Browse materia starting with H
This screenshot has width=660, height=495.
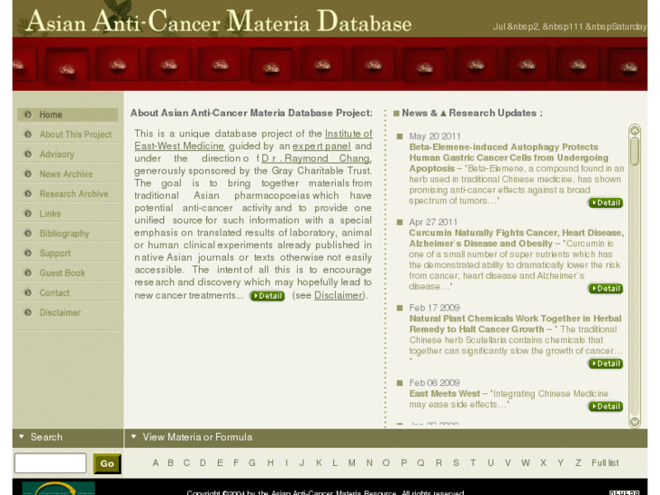[271, 463]
